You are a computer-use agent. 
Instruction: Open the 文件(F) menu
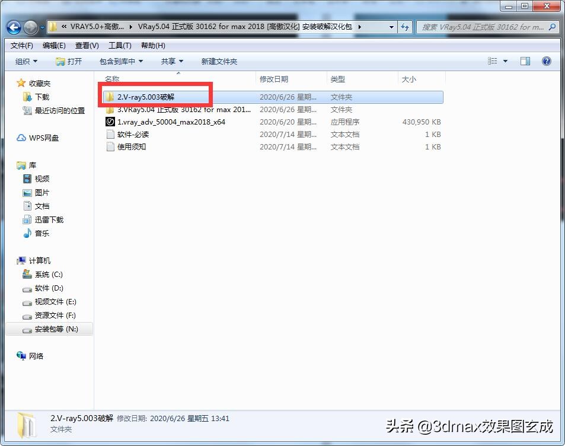point(21,46)
